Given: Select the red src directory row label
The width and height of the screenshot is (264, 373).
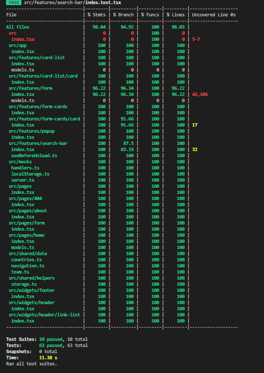Looking at the screenshot, I should point(13,33).
